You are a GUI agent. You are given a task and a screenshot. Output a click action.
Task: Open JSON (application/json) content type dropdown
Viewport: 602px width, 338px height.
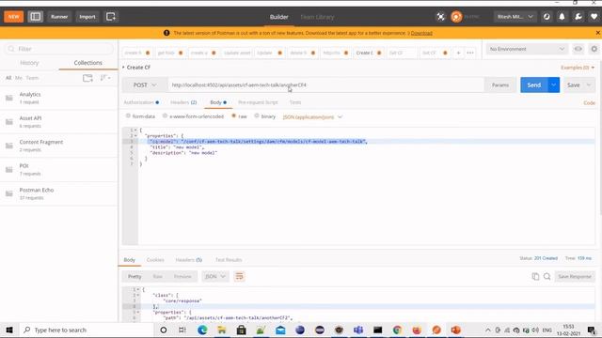[312, 116]
